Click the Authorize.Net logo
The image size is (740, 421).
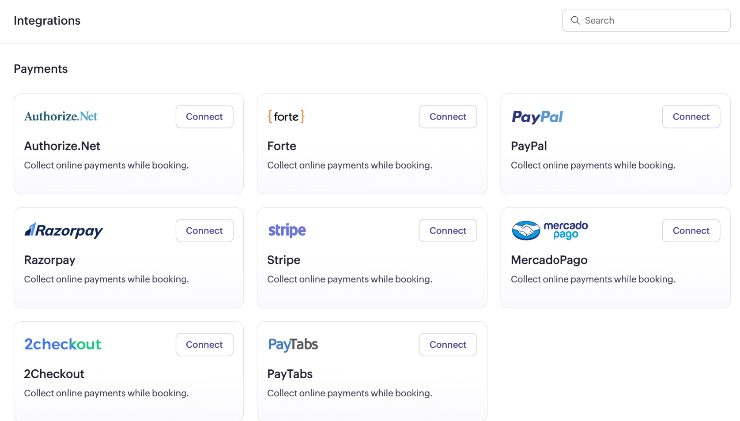[61, 117]
